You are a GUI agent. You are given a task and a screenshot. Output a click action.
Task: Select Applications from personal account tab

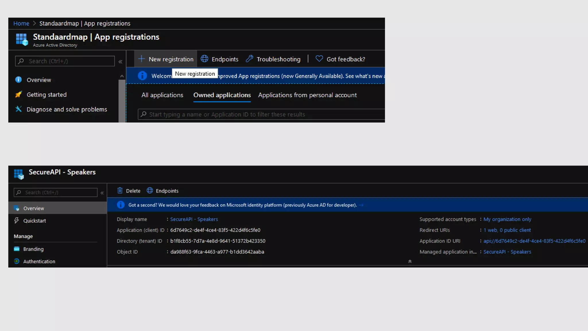(x=307, y=95)
